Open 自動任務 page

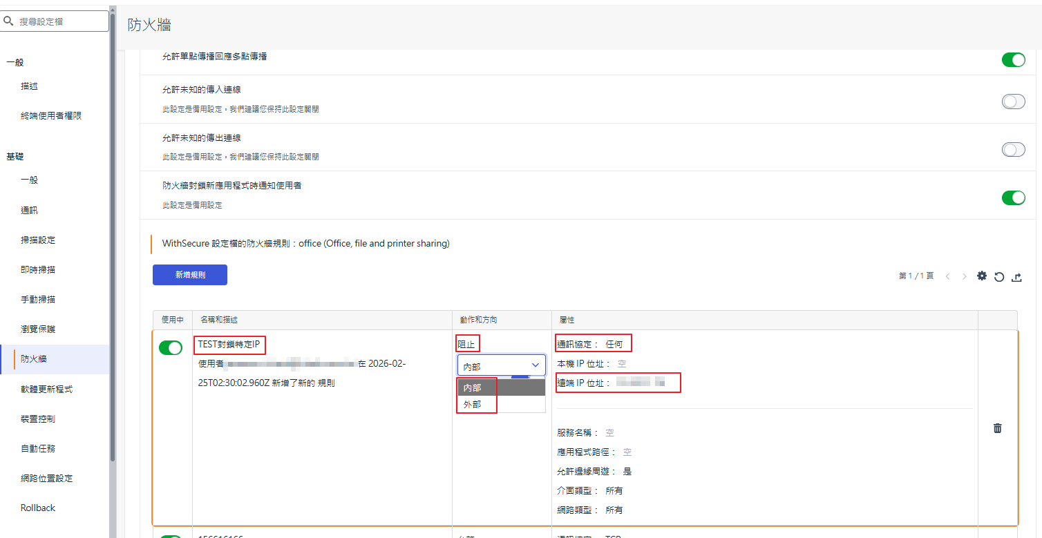38,449
